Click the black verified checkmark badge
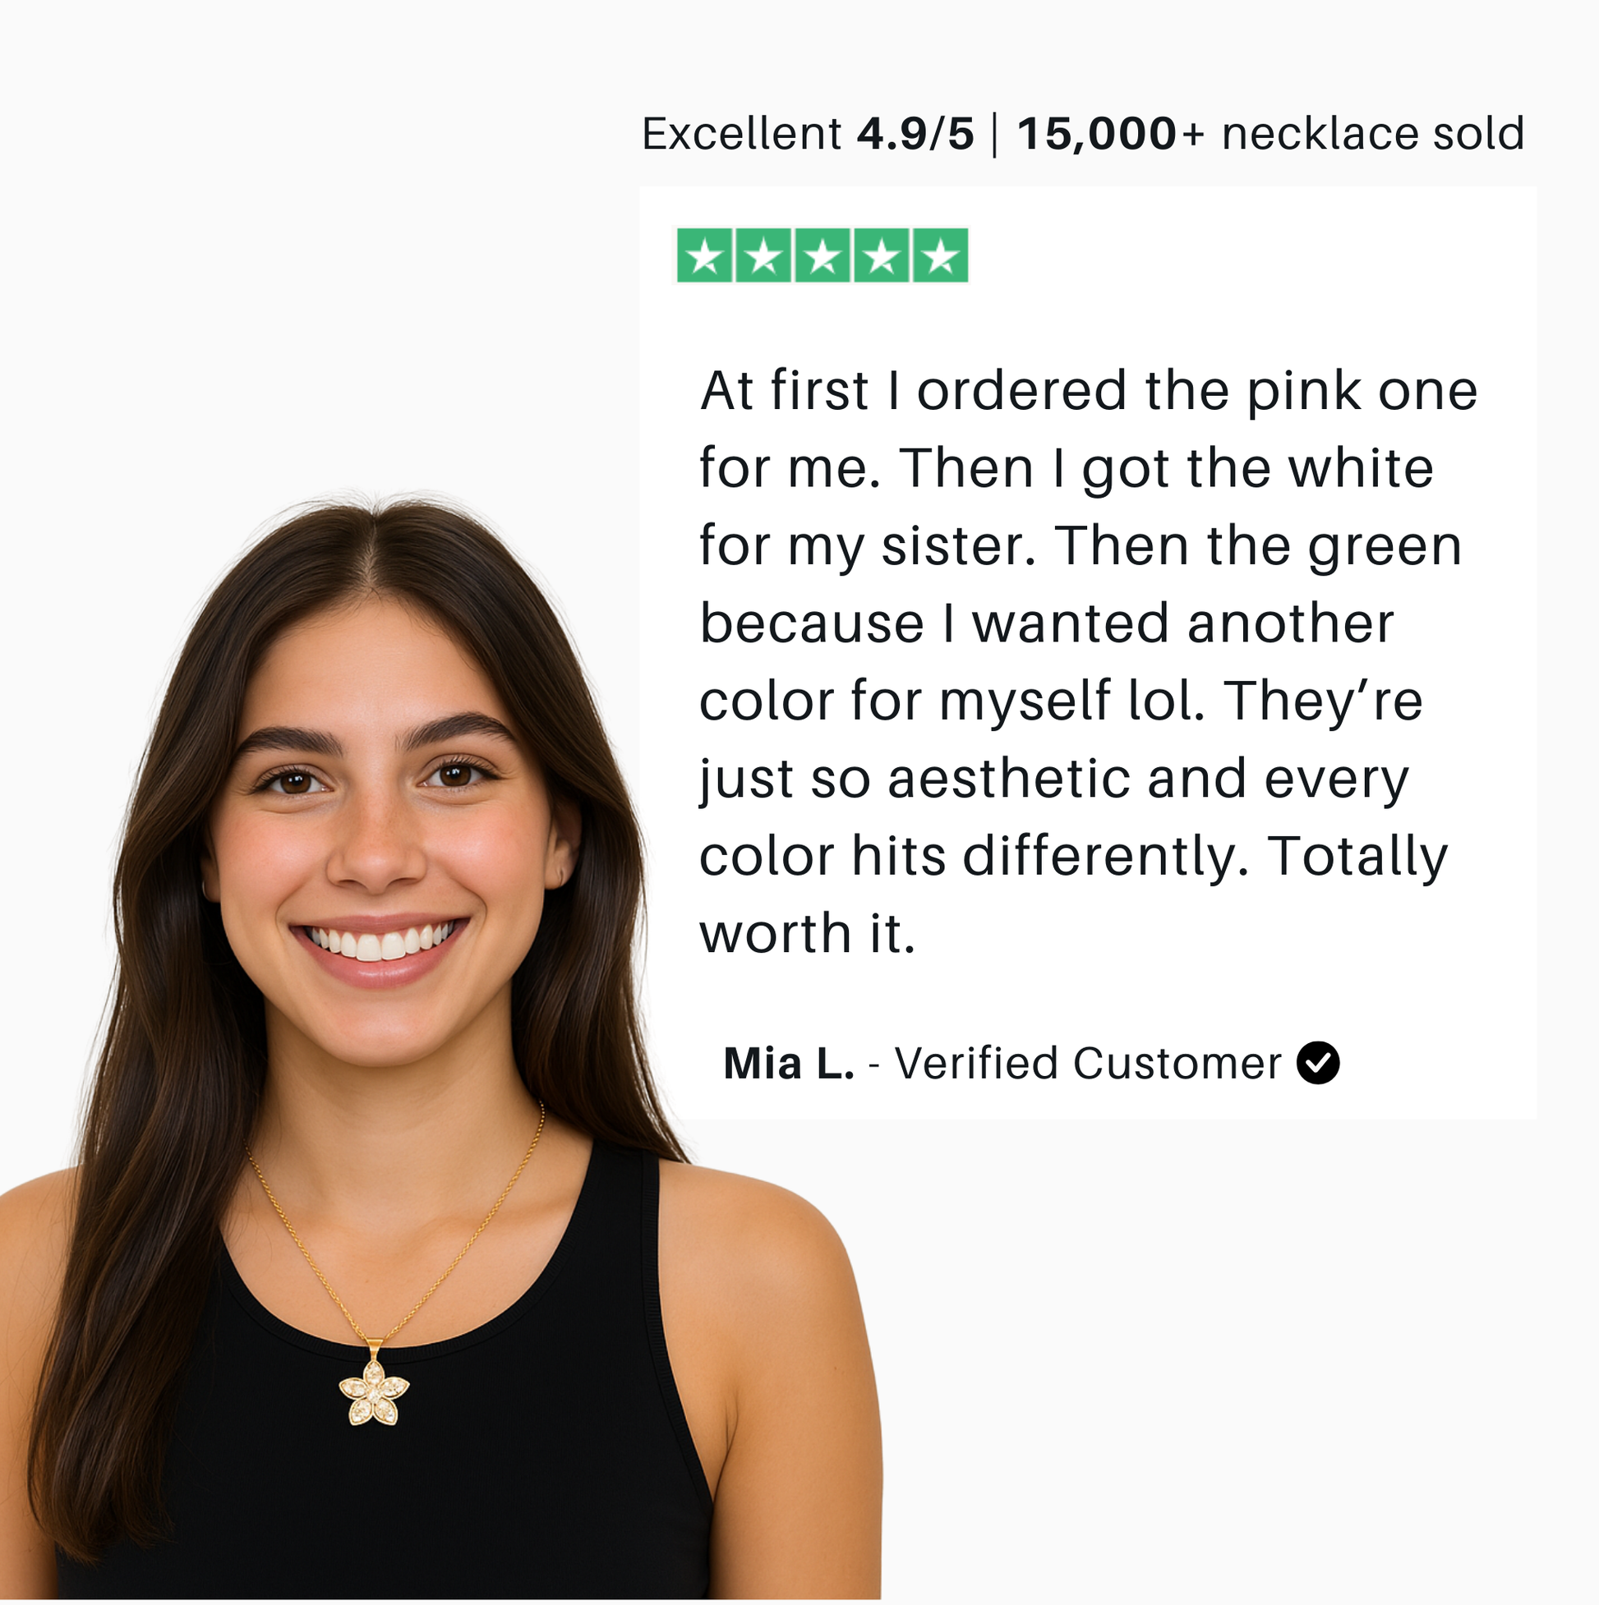The image size is (1599, 1605). (x=1317, y=1064)
